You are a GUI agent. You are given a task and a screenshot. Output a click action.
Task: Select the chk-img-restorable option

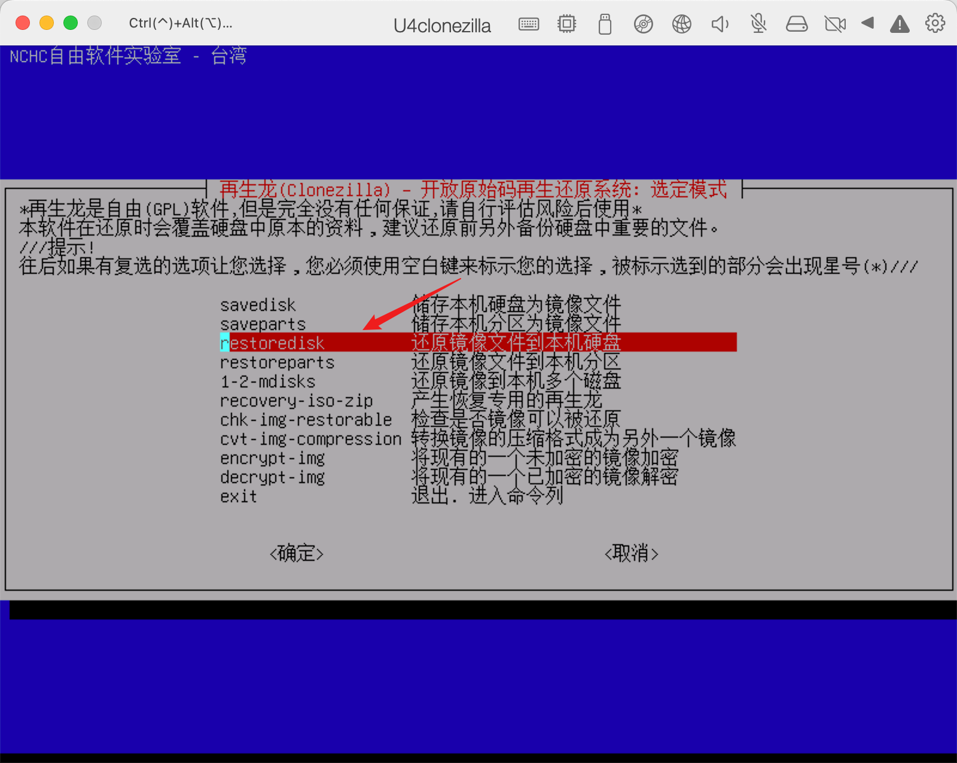pos(306,420)
